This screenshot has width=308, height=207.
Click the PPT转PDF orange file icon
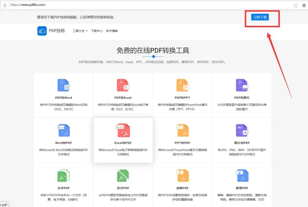click(x=182, y=130)
